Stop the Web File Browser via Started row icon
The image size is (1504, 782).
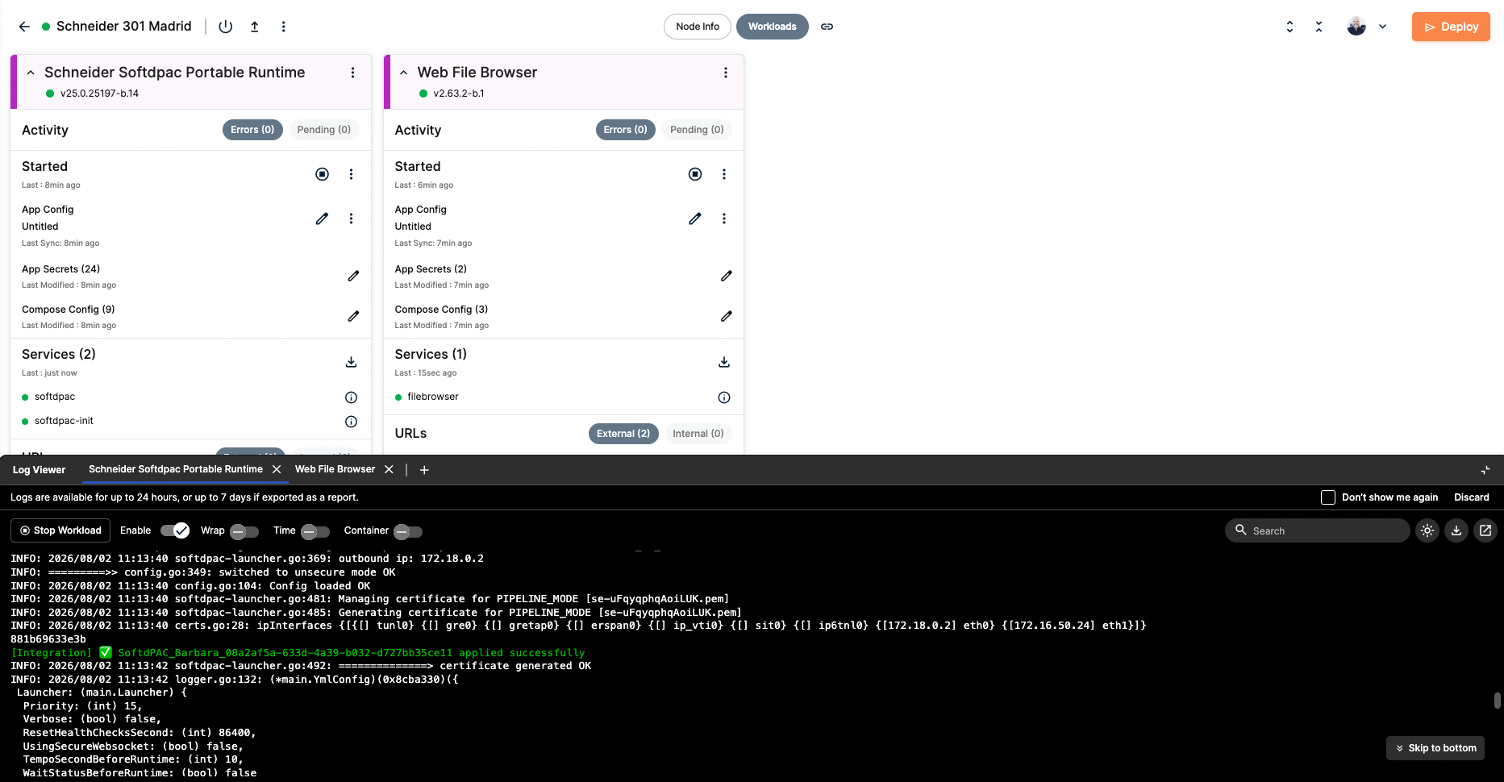click(695, 174)
